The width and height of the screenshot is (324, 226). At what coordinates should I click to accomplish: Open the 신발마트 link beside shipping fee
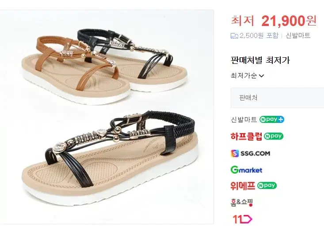click(x=298, y=36)
